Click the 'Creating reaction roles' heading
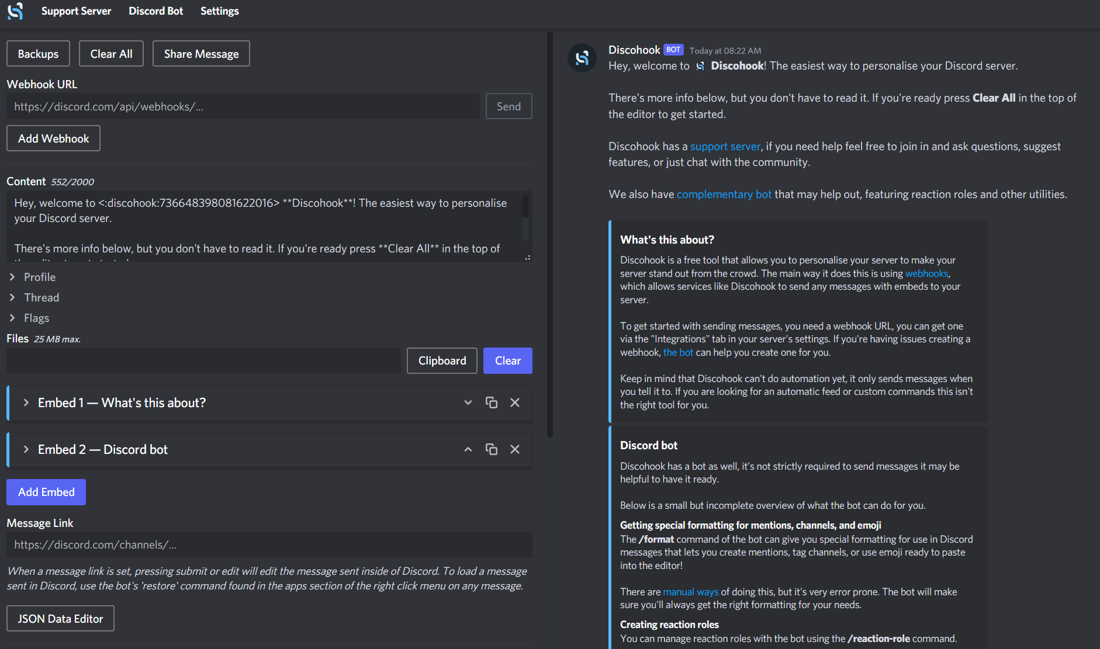1100x649 pixels. click(x=669, y=624)
